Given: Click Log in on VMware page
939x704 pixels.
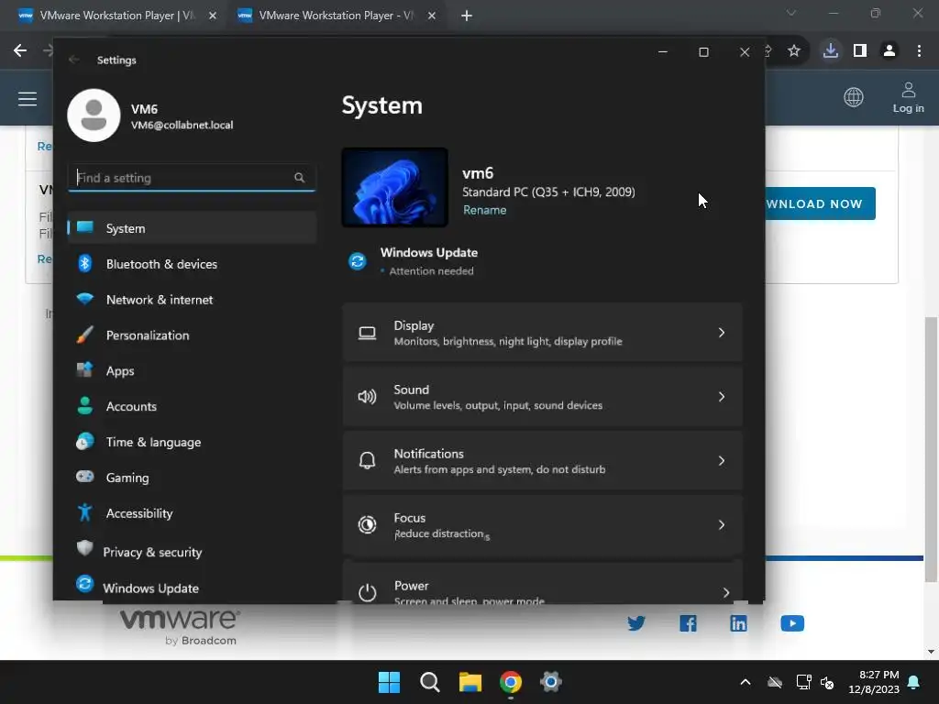Looking at the screenshot, I should (x=909, y=98).
